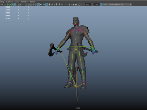Toggle the Field Chart overlay

(x=26, y=5)
